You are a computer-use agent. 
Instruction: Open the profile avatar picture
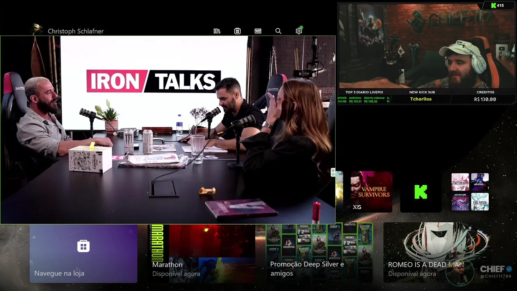click(x=37, y=30)
